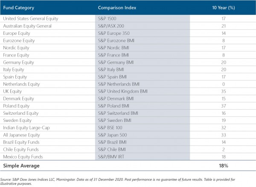Click the S&P/BMV IRT index cell
256x187 pixels.
point(112,156)
